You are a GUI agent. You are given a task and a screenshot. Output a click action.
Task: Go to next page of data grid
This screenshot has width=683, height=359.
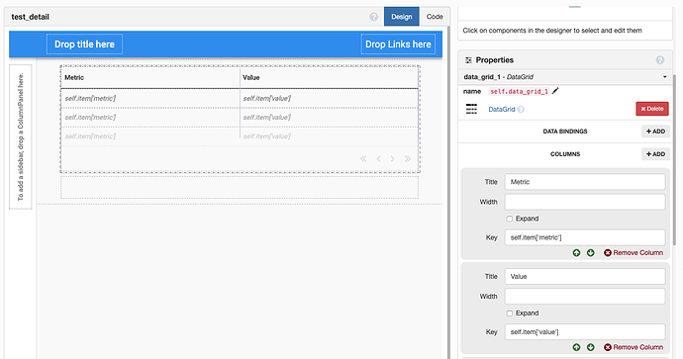tap(392, 159)
